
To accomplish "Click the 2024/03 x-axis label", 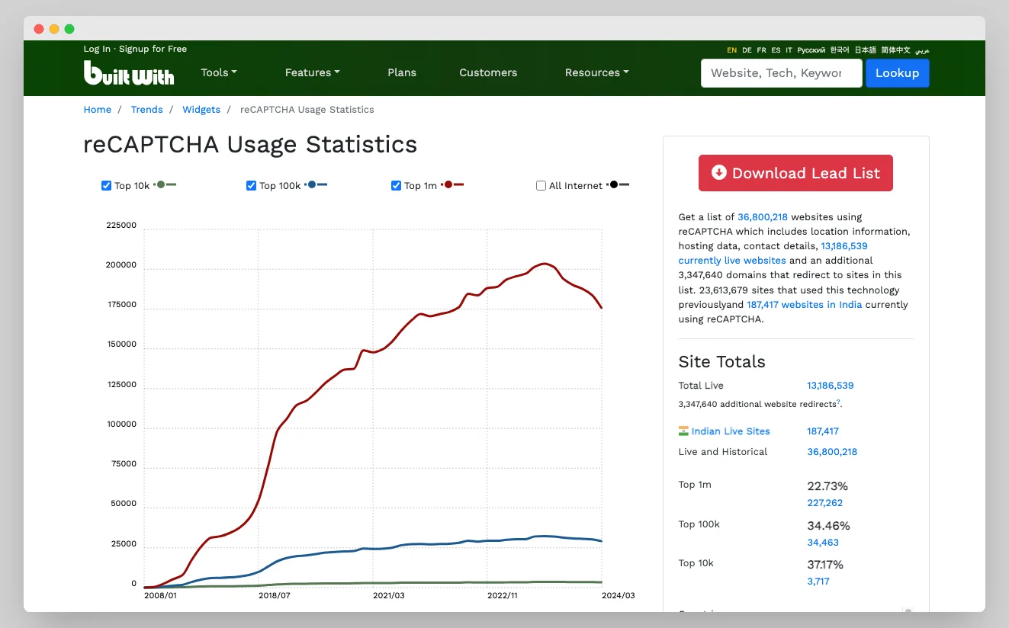I will pyautogui.click(x=618, y=595).
